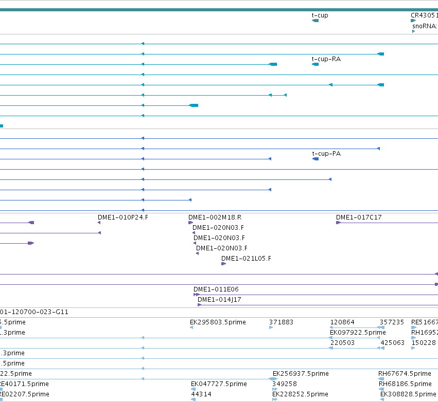Image resolution: width=438 pixels, height=402 pixels.
Task: Select the RH67674.5prime EST glyph
Action: coord(381,379)
